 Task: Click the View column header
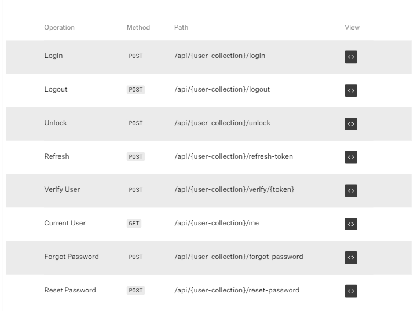pyautogui.click(x=351, y=27)
